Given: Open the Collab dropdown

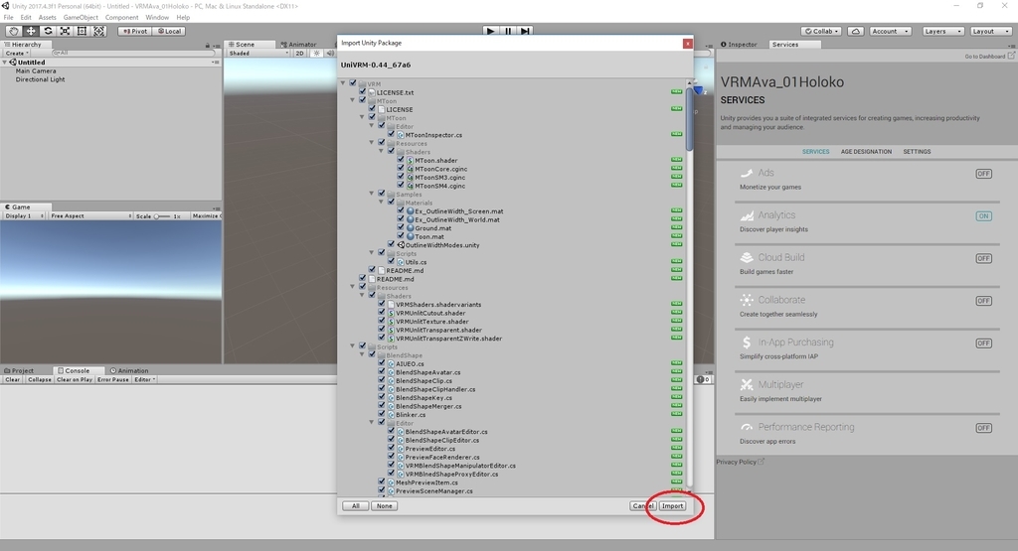Looking at the screenshot, I should pyautogui.click(x=821, y=31).
